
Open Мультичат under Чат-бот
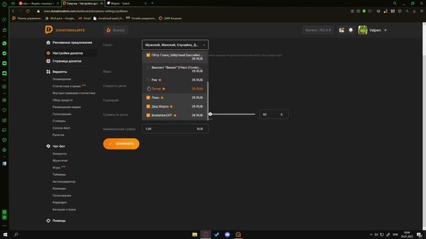(x=60, y=161)
